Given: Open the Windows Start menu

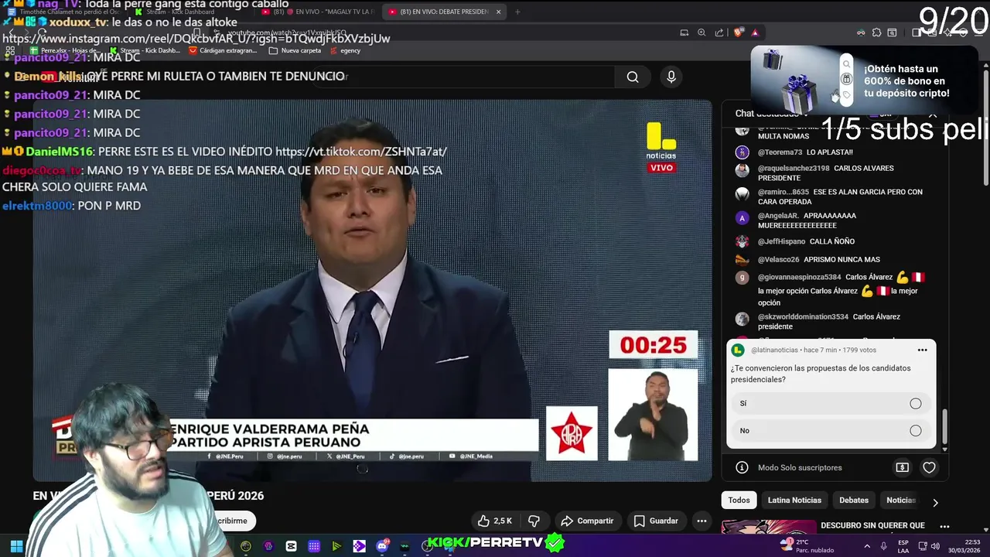Looking at the screenshot, I should pos(16,546).
